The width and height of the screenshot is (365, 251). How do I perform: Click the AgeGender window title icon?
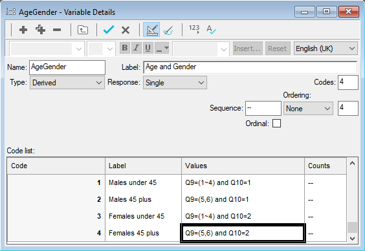coord(11,12)
